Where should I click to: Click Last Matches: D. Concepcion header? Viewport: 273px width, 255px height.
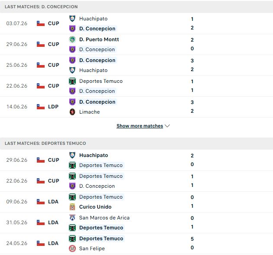[x=41, y=7]
